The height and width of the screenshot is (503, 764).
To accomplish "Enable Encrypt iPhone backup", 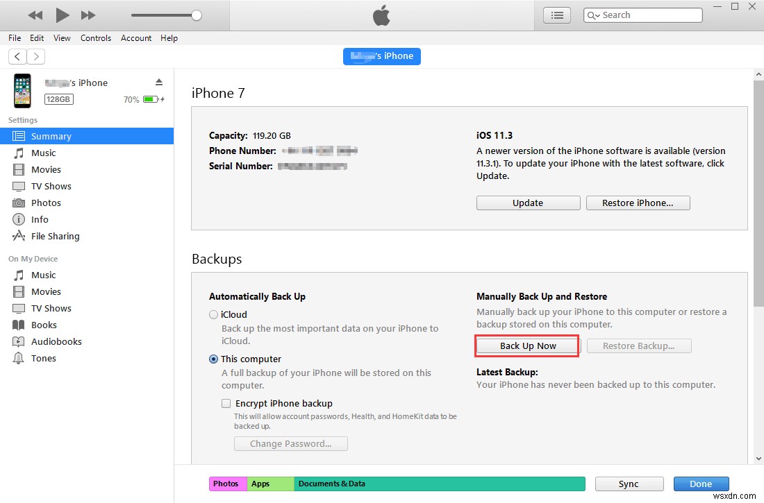I will pos(226,403).
